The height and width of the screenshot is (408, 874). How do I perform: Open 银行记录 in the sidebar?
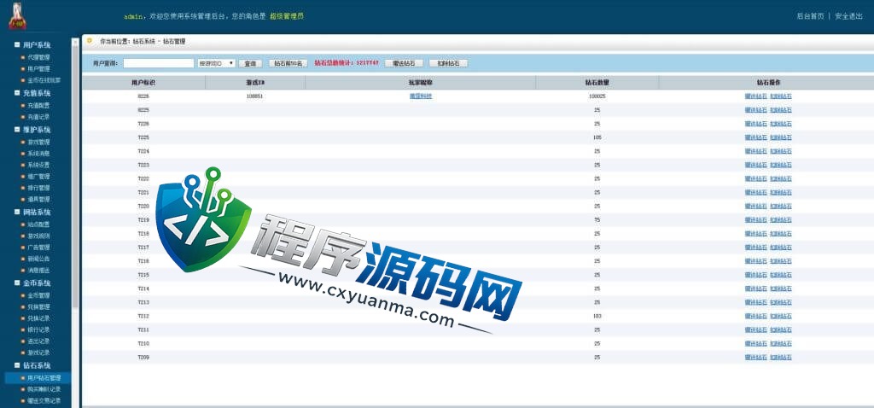click(x=38, y=330)
